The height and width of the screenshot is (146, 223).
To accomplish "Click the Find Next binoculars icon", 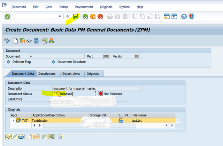I will 125,17.
